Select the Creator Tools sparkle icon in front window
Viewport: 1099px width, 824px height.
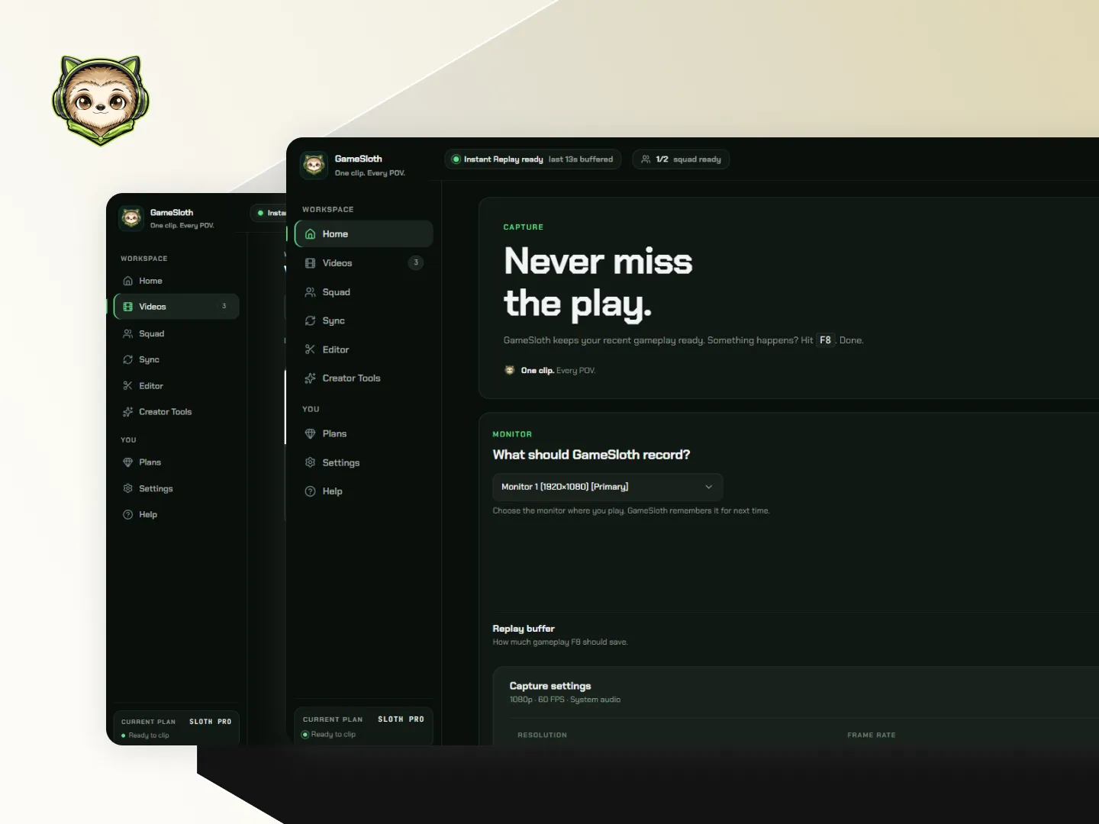310,378
